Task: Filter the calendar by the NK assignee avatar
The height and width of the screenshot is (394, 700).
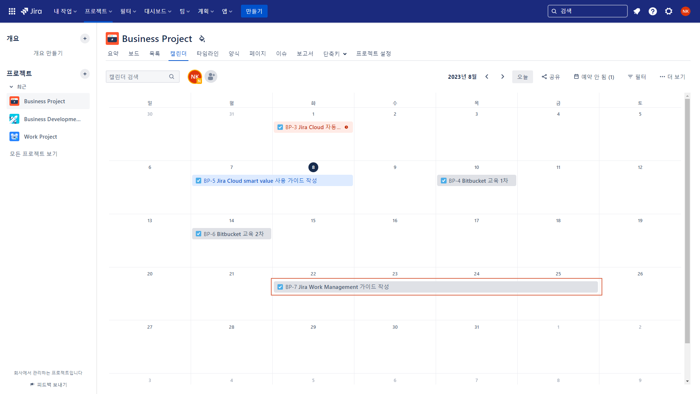Action: pyautogui.click(x=195, y=77)
